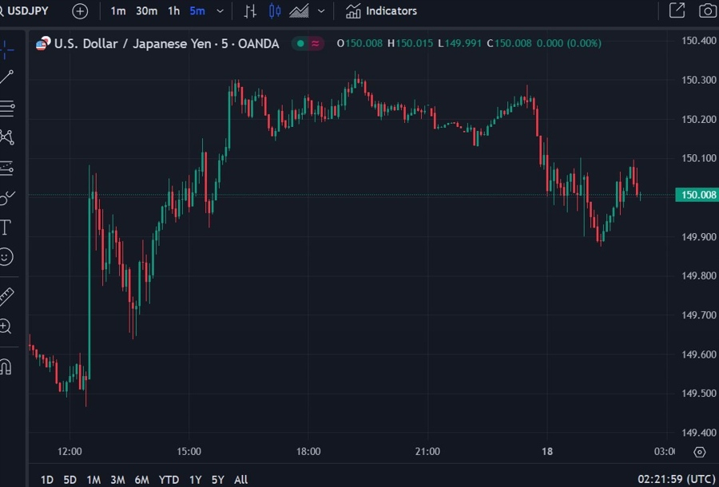The image size is (719, 487).
Task: Take a chart snapshot with camera icon
Action: tap(708, 11)
